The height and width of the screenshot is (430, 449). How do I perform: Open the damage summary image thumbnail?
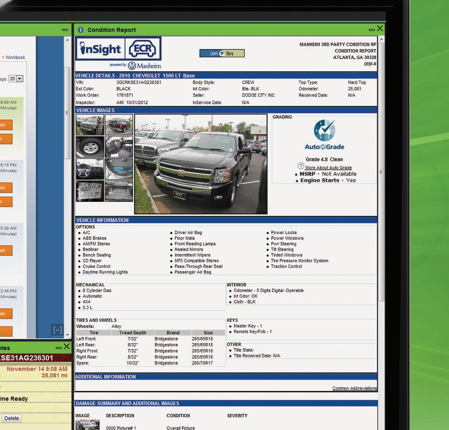pyautogui.click(x=88, y=425)
